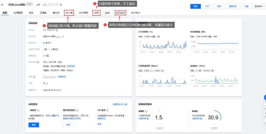Click the expiry time 2026-06-08 16:23:12
The height and width of the screenshot is (134, 266).
pos(52,90)
